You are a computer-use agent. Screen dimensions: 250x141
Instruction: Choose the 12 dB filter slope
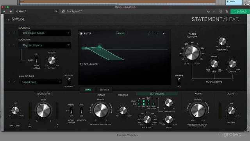(x=157, y=34)
